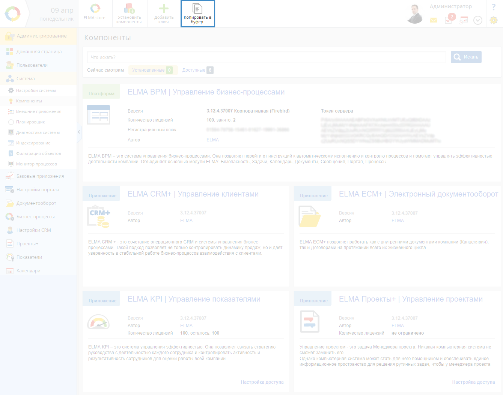Click Copy to buffer toolbar button
Viewport: 503px width, 395px height.
tap(197, 14)
